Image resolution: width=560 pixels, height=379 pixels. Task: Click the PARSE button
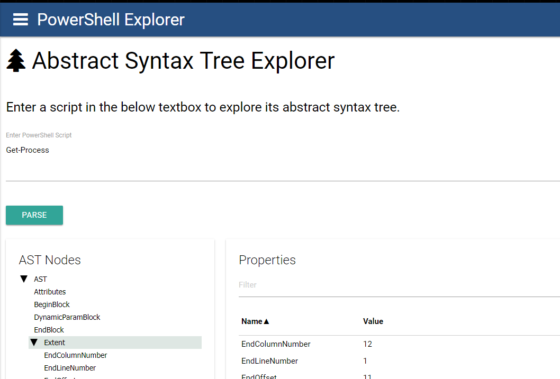coord(34,215)
